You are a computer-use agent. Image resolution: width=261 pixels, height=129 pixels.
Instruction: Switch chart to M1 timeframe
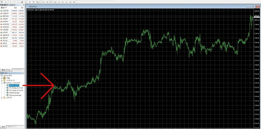click(43, 2)
